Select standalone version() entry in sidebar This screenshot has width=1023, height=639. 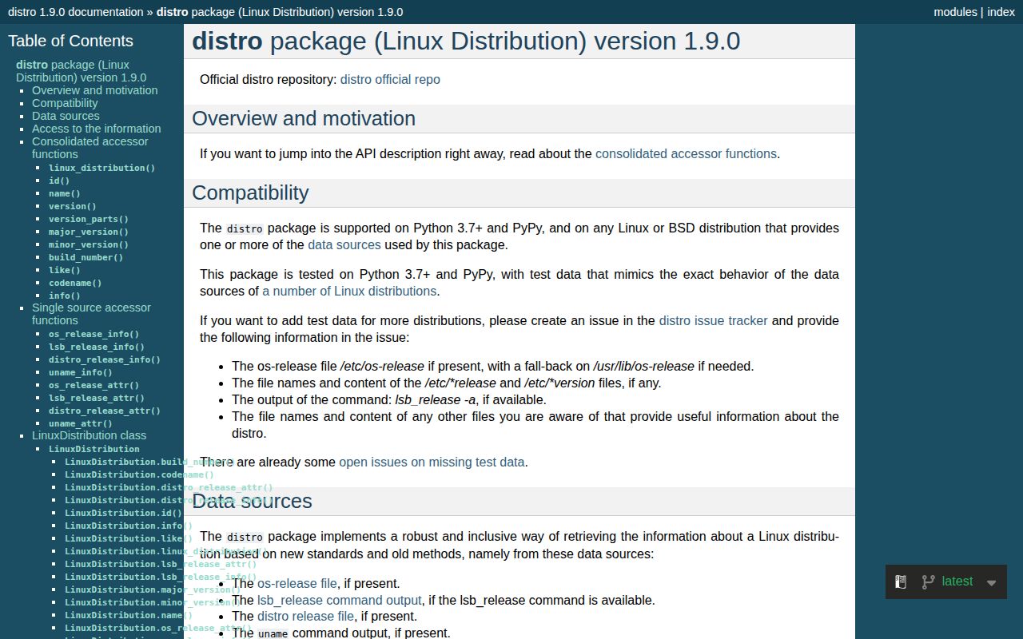[x=73, y=206]
